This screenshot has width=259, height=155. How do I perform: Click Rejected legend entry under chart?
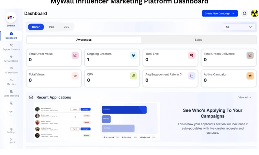coord(148,137)
